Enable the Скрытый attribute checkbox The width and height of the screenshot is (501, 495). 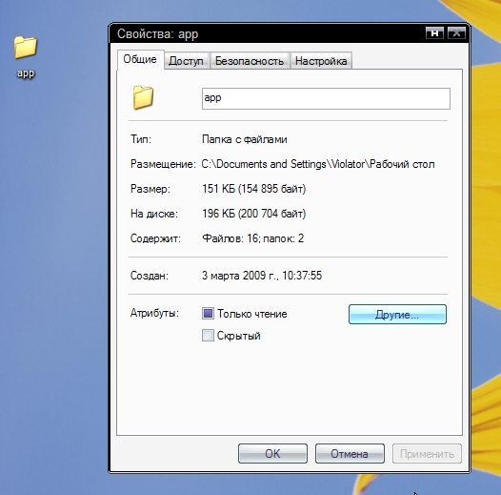pos(208,336)
